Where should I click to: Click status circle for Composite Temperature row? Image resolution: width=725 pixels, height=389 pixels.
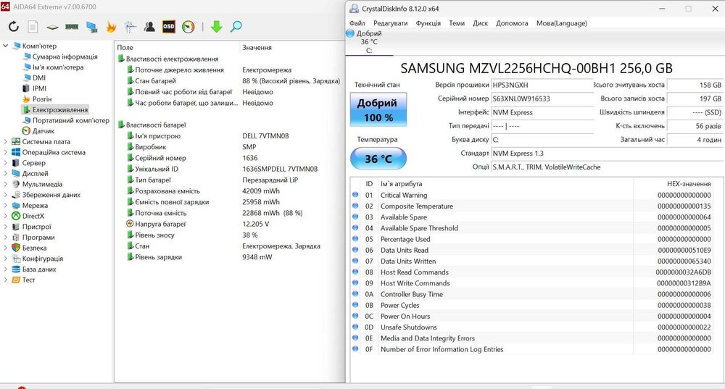(355, 206)
